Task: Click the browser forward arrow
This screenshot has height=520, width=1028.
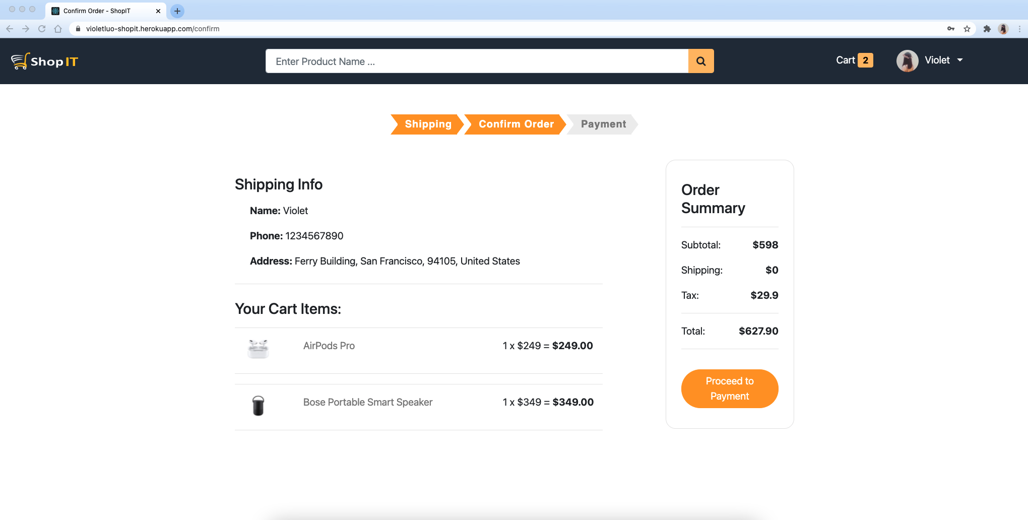Action: tap(26, 29)
